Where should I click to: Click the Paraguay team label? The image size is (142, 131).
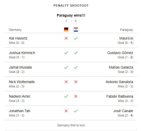coord(126,30)
